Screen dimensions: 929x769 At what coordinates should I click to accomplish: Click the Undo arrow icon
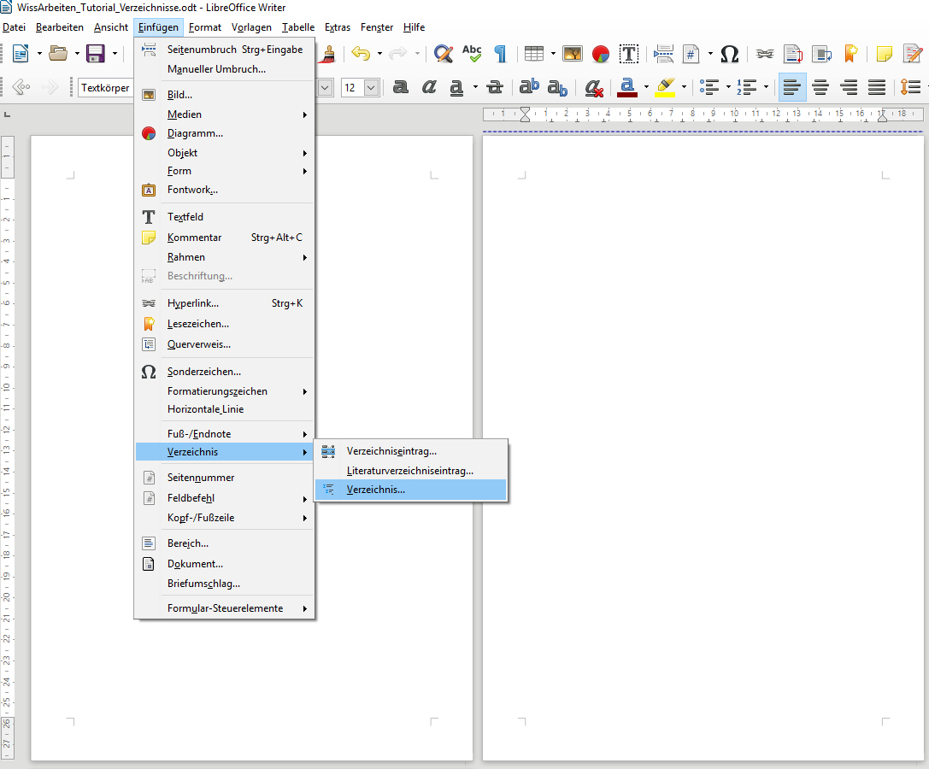(361, 54)
